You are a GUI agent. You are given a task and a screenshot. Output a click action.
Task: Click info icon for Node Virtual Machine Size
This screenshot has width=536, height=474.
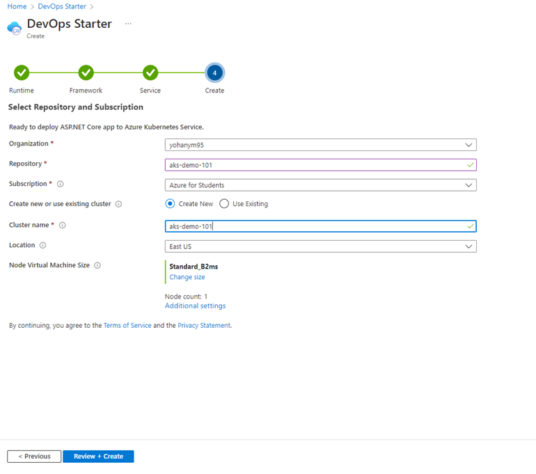(97, 265)
